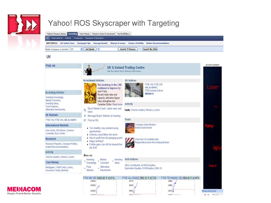Open the Alternative Investments More on link
Screen dimensions: 271x203
[105, 168]
